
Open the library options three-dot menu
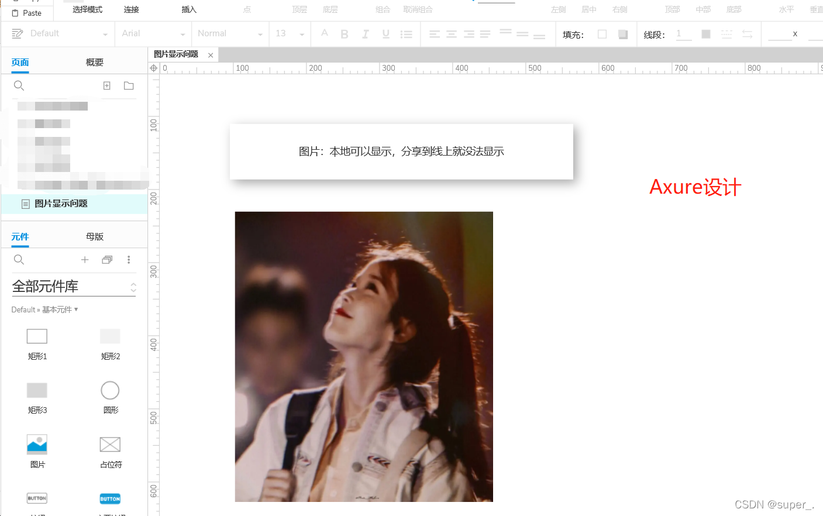tap(129, 259)
